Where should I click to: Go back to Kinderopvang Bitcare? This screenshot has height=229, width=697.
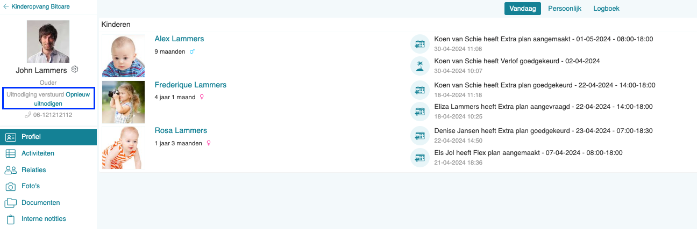click(41, 7)
